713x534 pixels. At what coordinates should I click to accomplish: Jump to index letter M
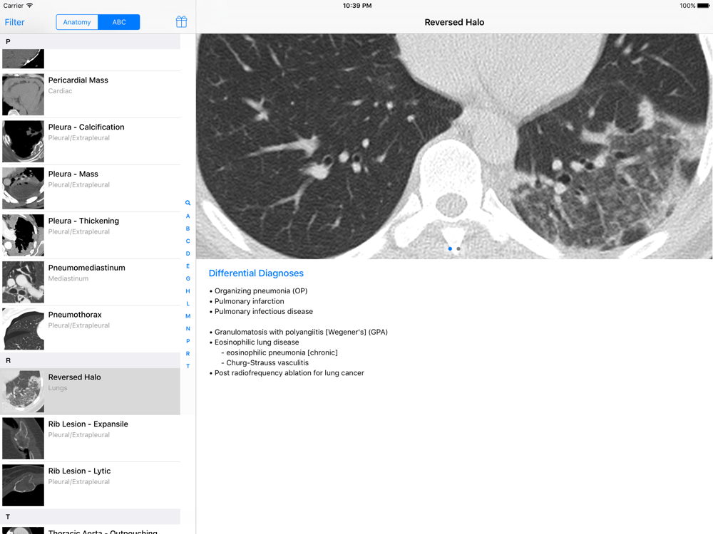point(188,316)
